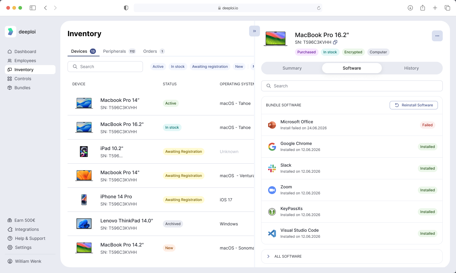Copy the serial number T596C3KVHH icon
Screen dimensions: 456x273
[335, 42]
